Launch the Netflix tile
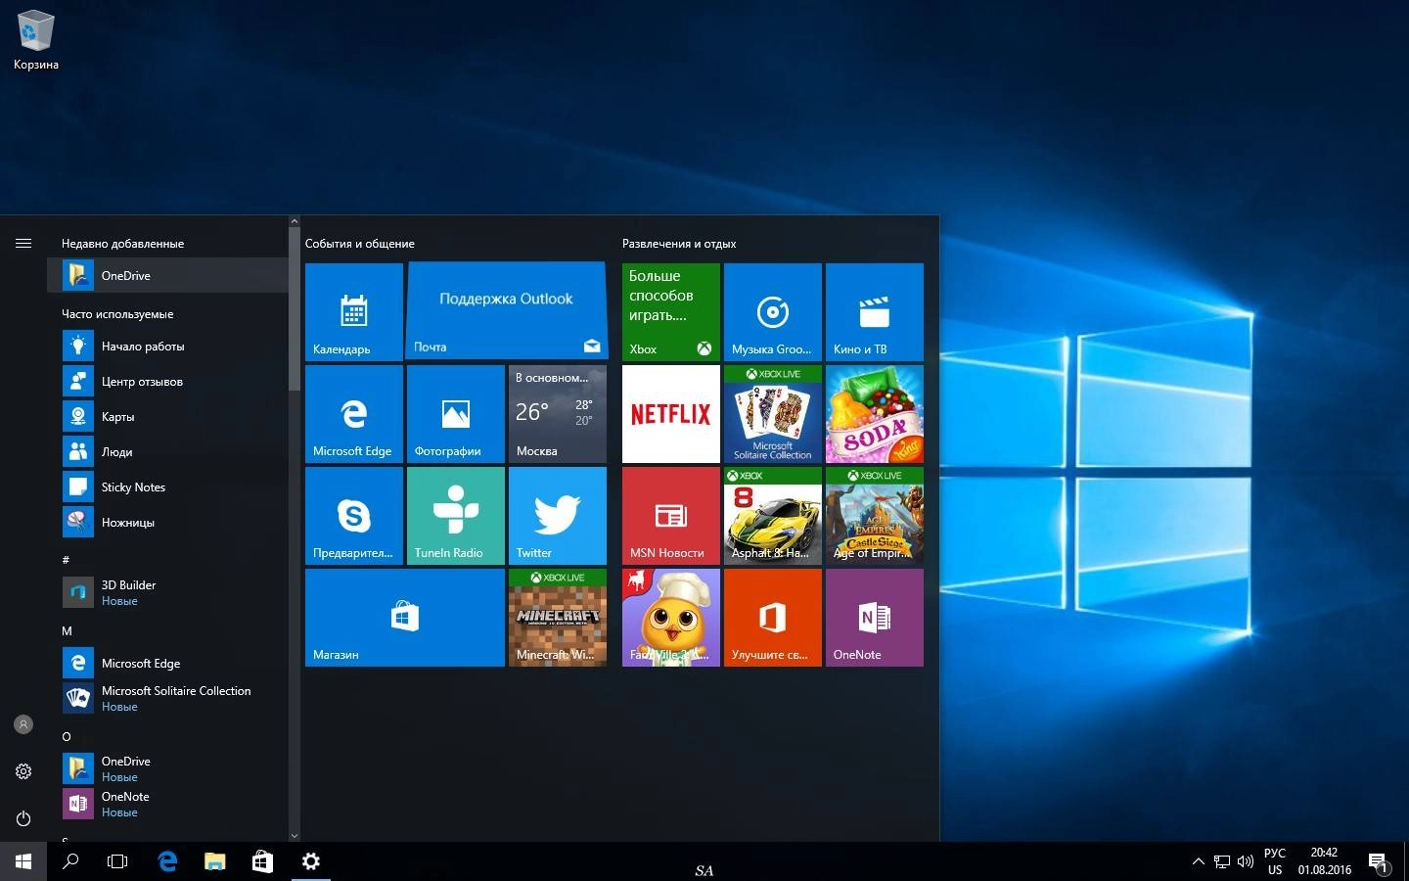This screenshot has height=881, width=1409. pos(670,414)
